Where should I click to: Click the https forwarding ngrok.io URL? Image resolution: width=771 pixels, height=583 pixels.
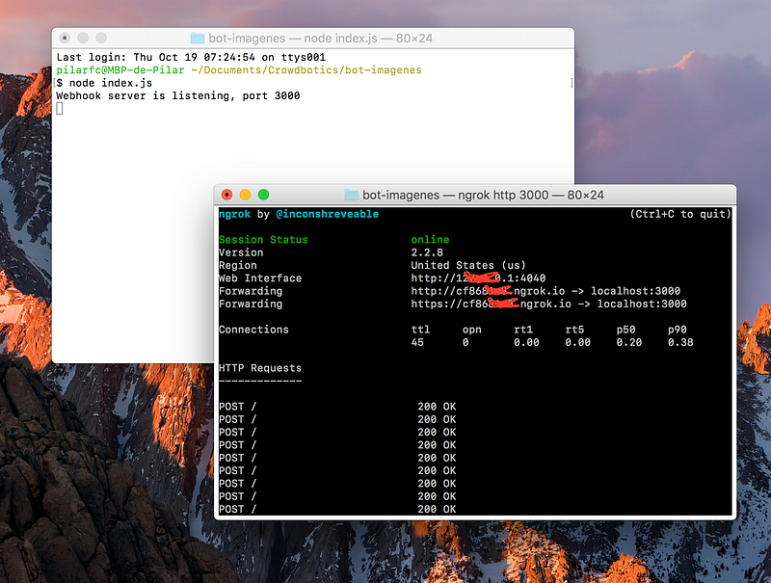coord(492,304)
